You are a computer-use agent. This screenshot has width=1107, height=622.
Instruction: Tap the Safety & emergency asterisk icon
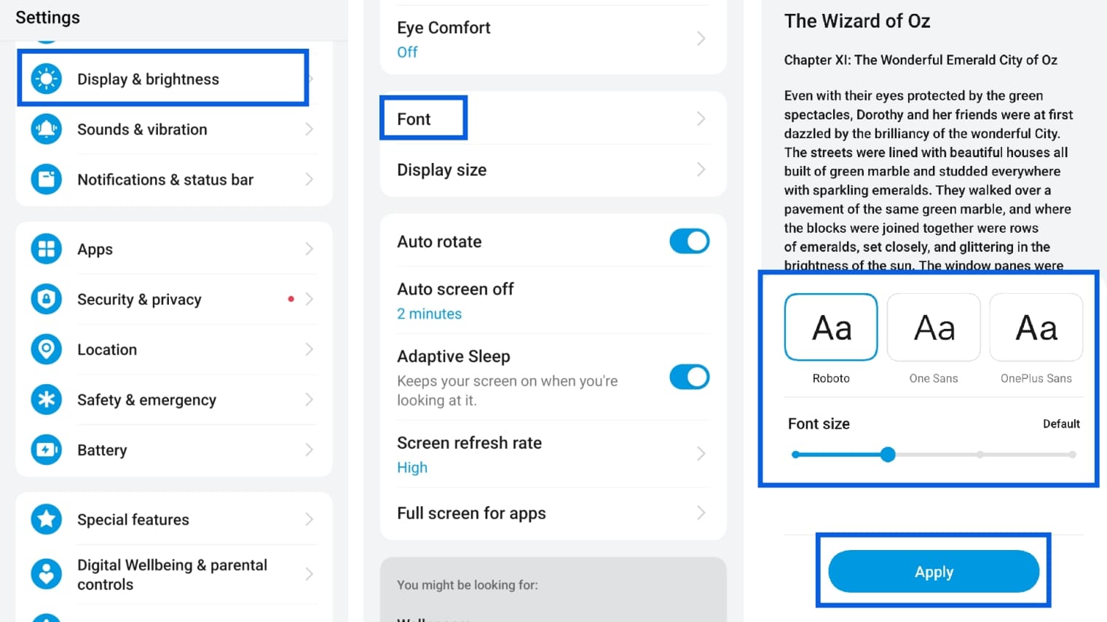(x=47, y=399)
